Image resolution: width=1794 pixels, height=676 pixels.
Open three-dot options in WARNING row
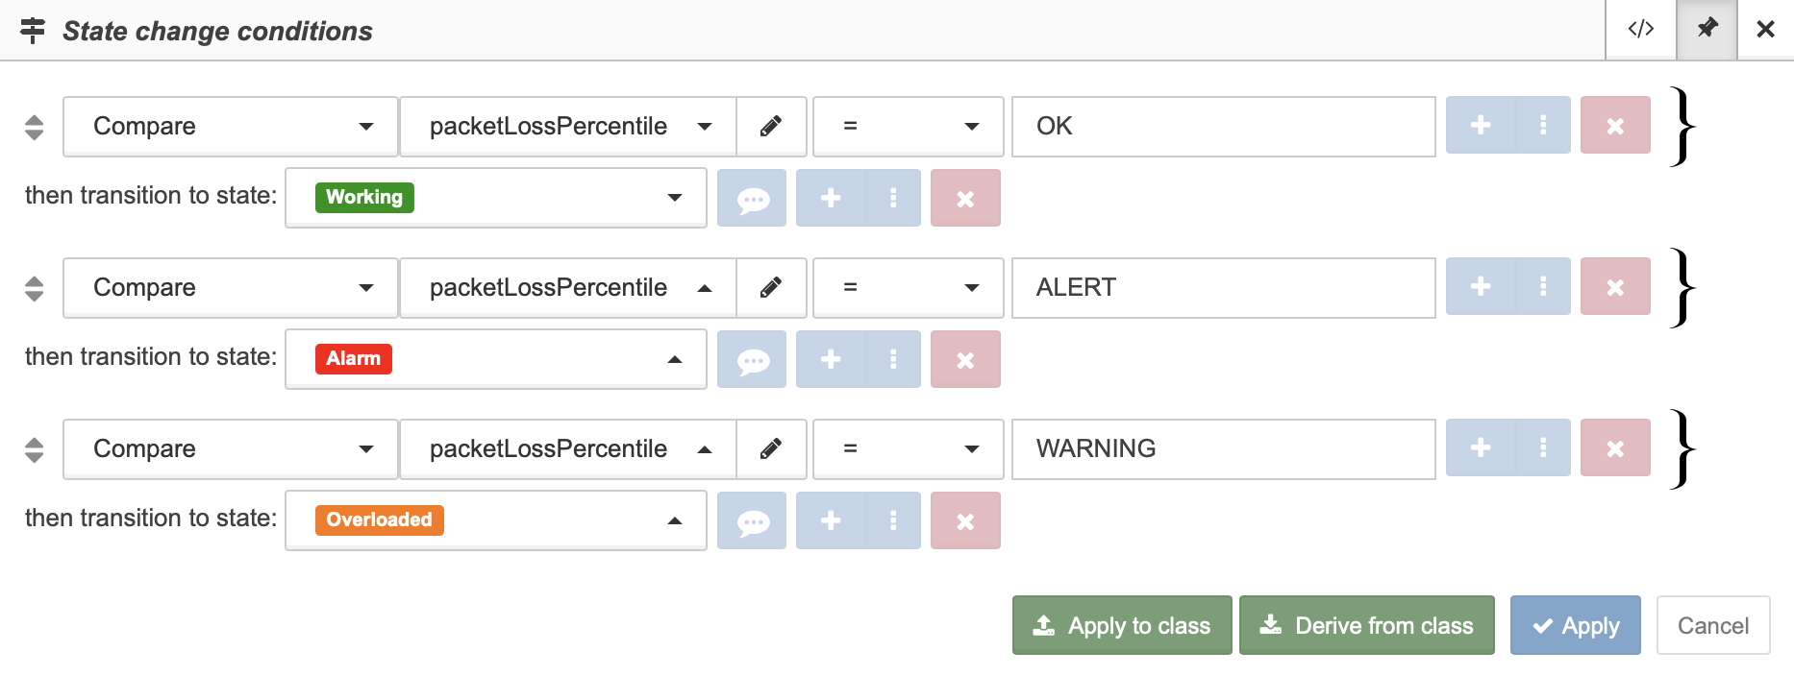(x=1543, y=447)
